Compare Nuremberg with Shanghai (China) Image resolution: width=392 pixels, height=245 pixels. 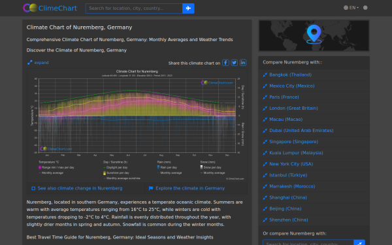(x=288, y=197)
